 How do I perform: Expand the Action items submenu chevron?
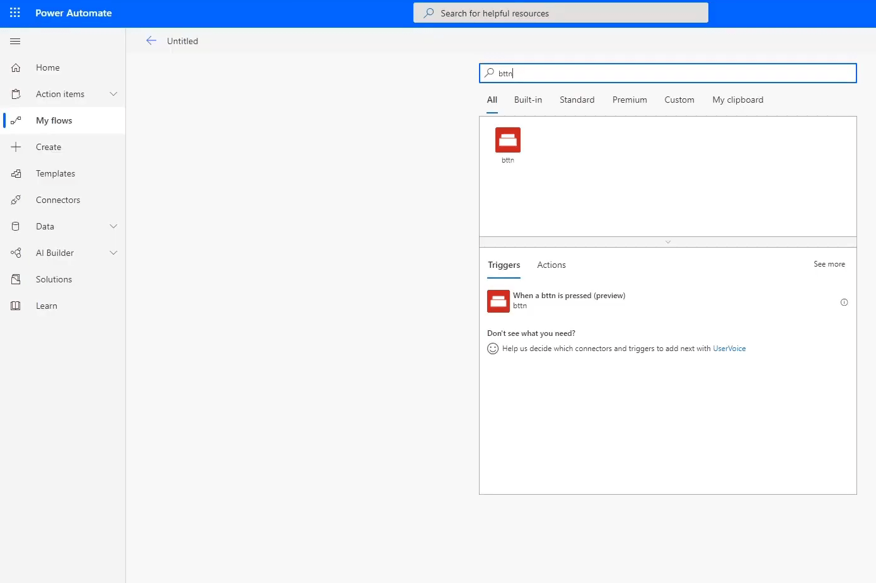pyautogui.click(x=113, y=94)
